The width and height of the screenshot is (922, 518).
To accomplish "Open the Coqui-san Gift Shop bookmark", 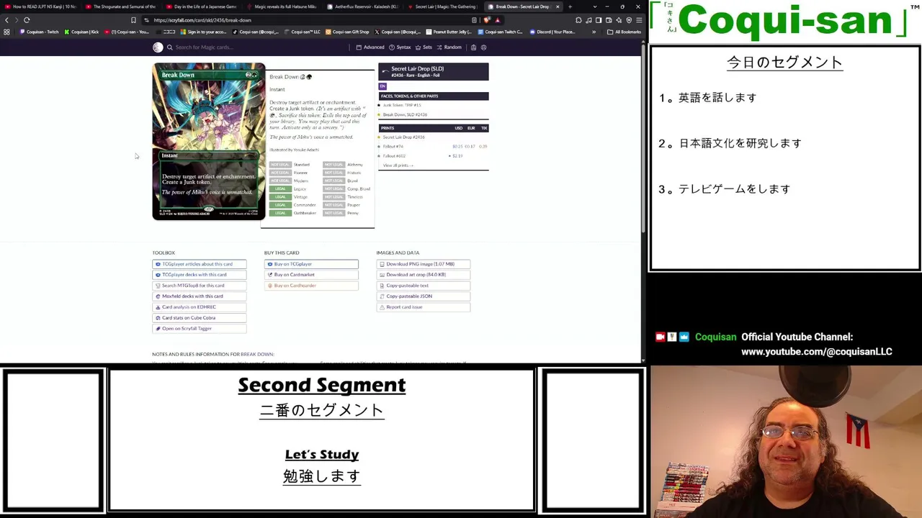I will click(347, 32).
